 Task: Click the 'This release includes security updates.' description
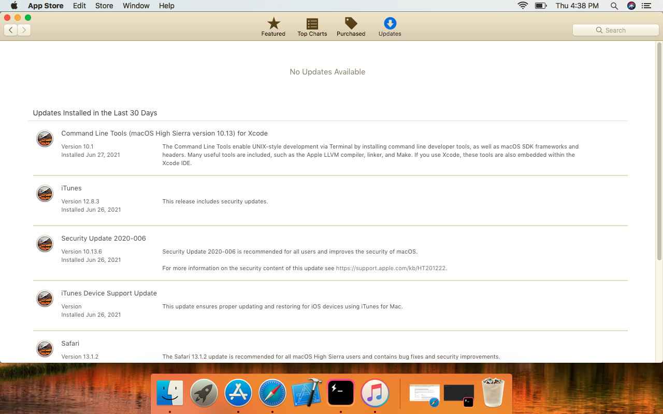coord(215,201)
